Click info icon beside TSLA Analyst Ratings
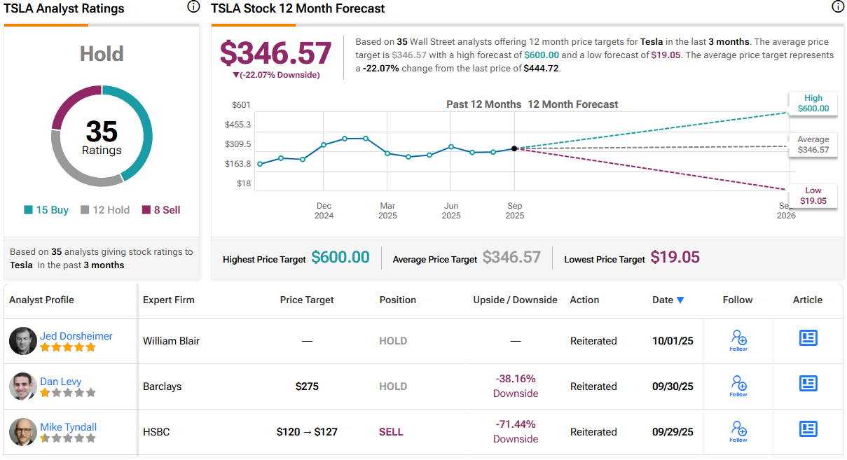This screenshot has height=460, width=847. tap(193, 7)
